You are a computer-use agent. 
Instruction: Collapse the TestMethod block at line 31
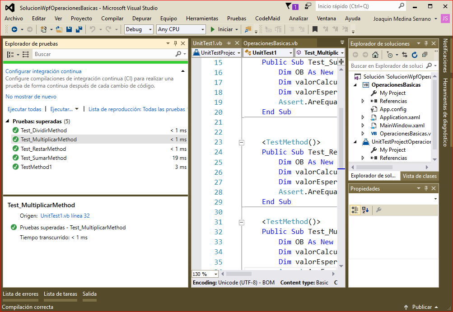(242, 223)
